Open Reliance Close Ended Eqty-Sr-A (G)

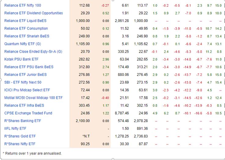[33, 51]
